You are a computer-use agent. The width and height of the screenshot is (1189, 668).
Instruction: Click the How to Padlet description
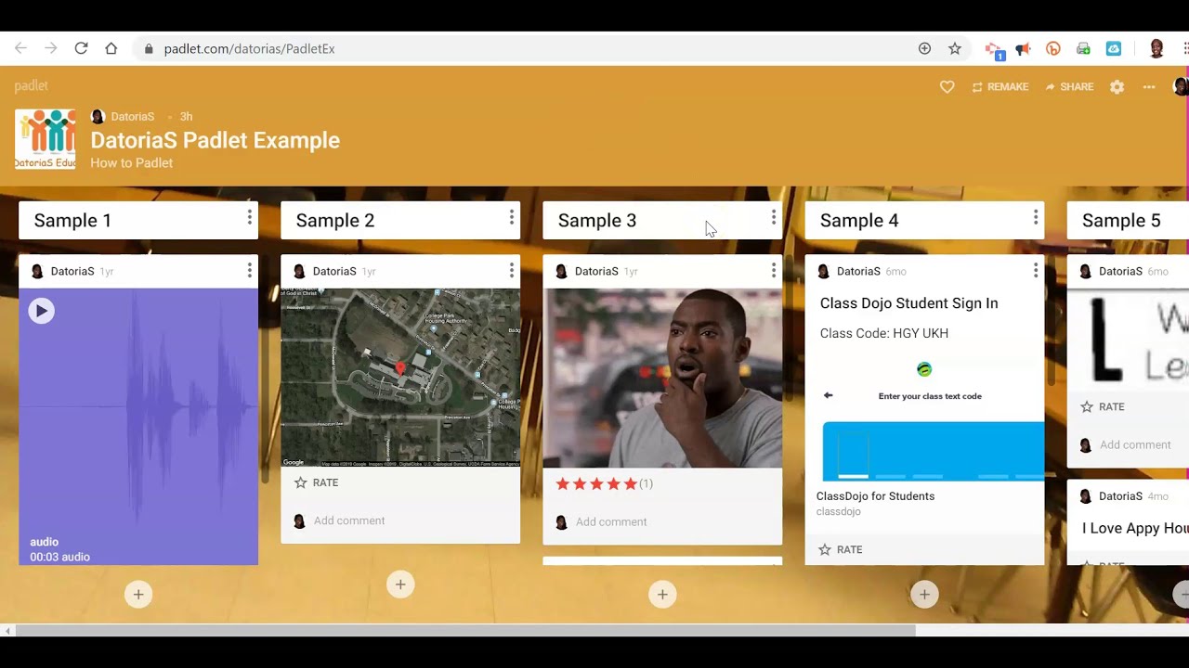pyautogui.click(x=131, y=163)
